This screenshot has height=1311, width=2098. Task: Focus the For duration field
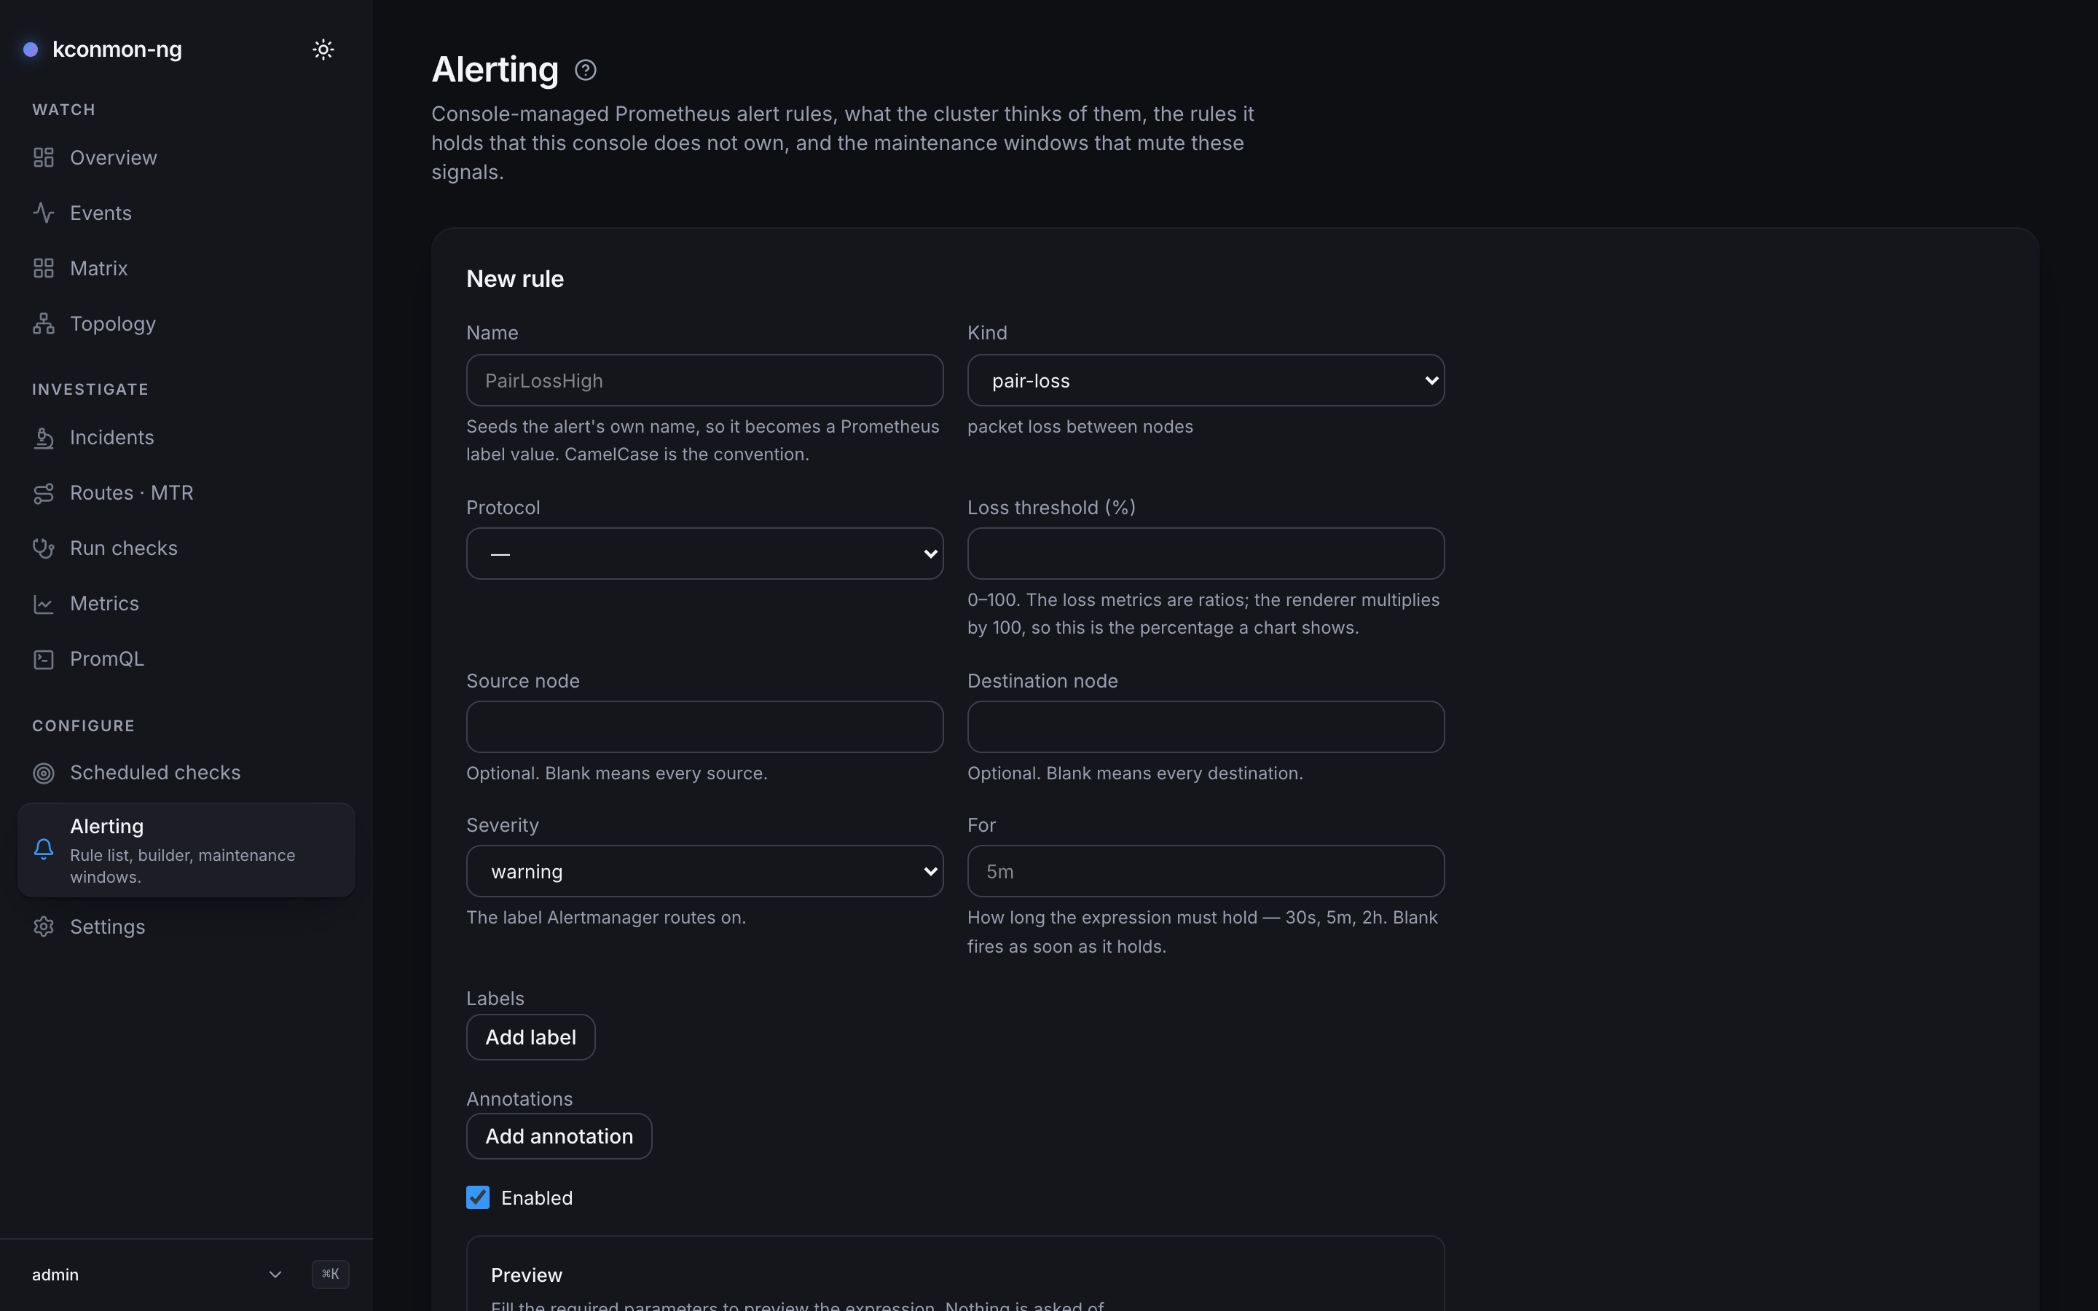pos(1206,870)
